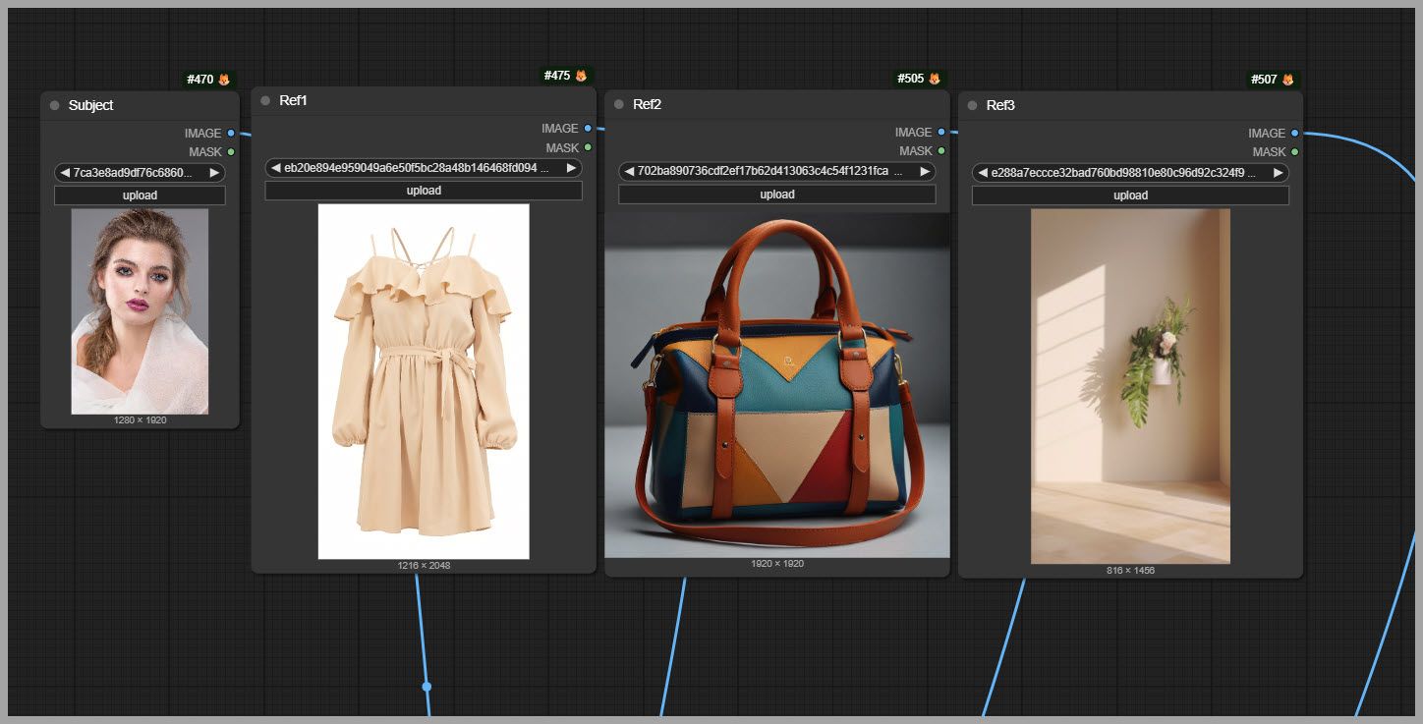Click the fox badge icon next to #470

coord(224,80)
